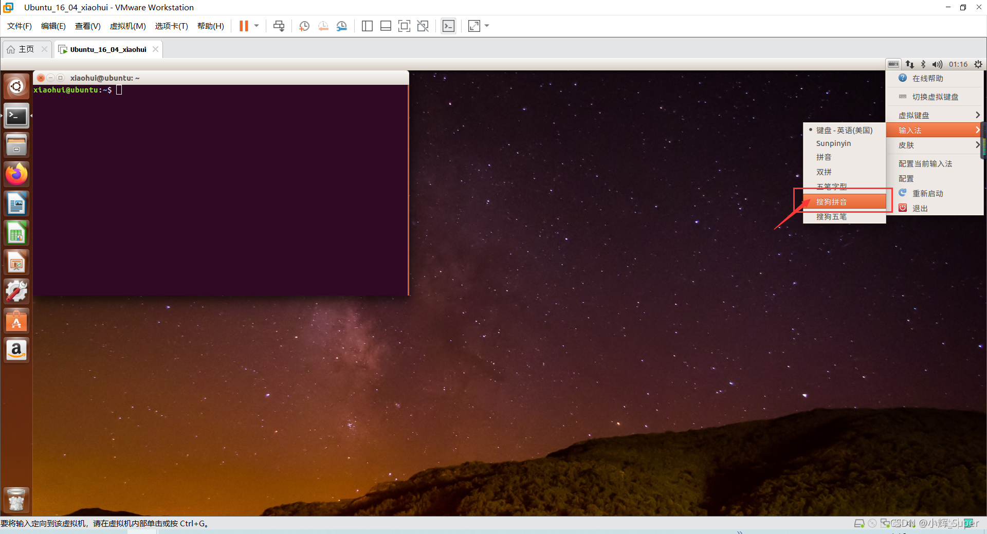Open the network indicator in top panel
This screenshot has height=534, width=987.
pyautogui.click(x=910, y=64)
